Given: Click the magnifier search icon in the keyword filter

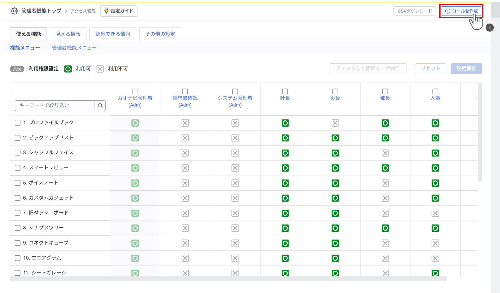Looking at the screenshot, I should click(x=100, y=106).
